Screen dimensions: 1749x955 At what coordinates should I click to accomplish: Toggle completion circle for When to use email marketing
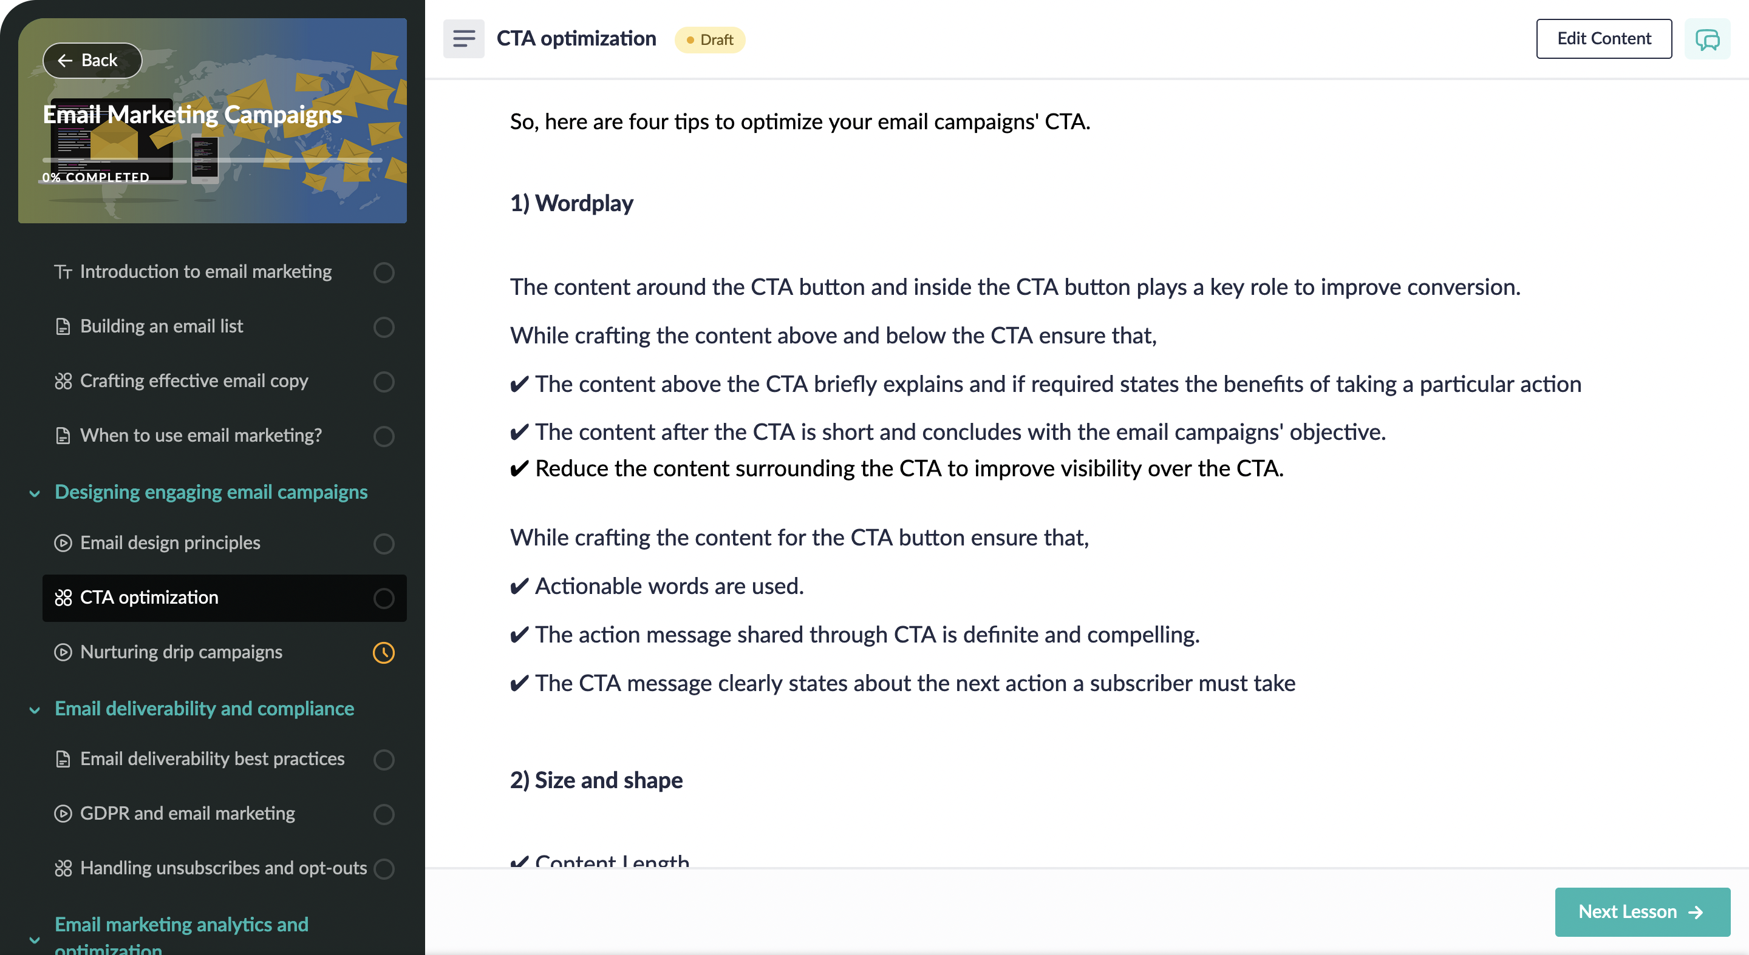(384, 436)
